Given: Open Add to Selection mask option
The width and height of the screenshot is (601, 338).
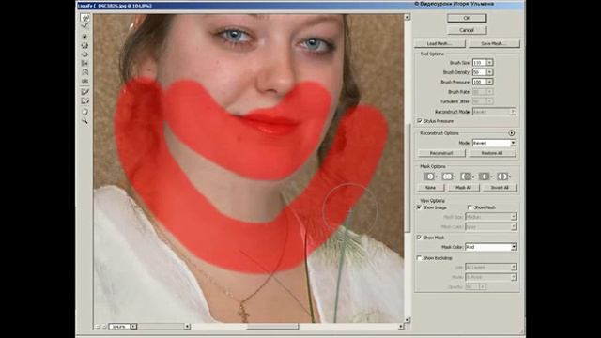Looking at the screenshot, I should pos(449,177).
